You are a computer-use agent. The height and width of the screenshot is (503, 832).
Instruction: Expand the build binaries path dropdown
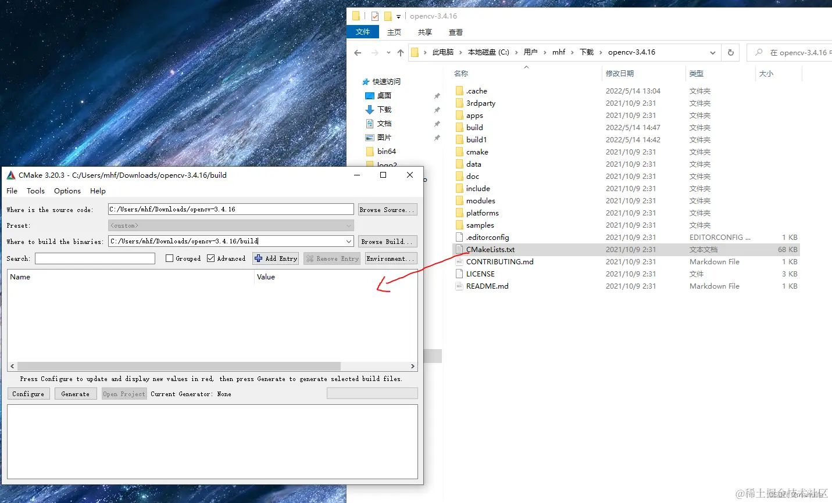349,241
